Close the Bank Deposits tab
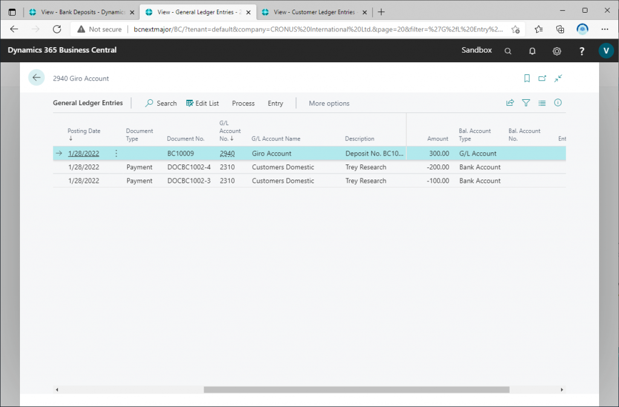The width and height of the screenshot is (619, 407). point(132,12)
